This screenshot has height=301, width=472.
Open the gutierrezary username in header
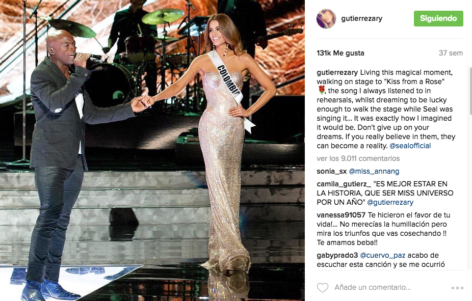361,18
